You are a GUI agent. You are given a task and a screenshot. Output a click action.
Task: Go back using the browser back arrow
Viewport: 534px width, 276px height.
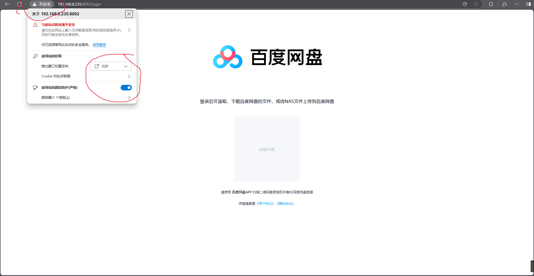[7, 4]
